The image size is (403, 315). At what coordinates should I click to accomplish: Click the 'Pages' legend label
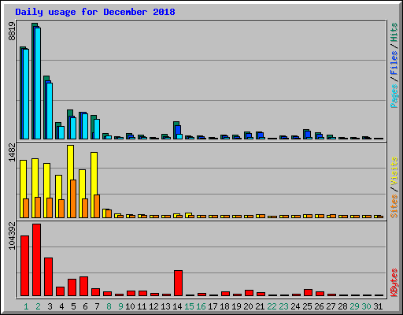394,96
